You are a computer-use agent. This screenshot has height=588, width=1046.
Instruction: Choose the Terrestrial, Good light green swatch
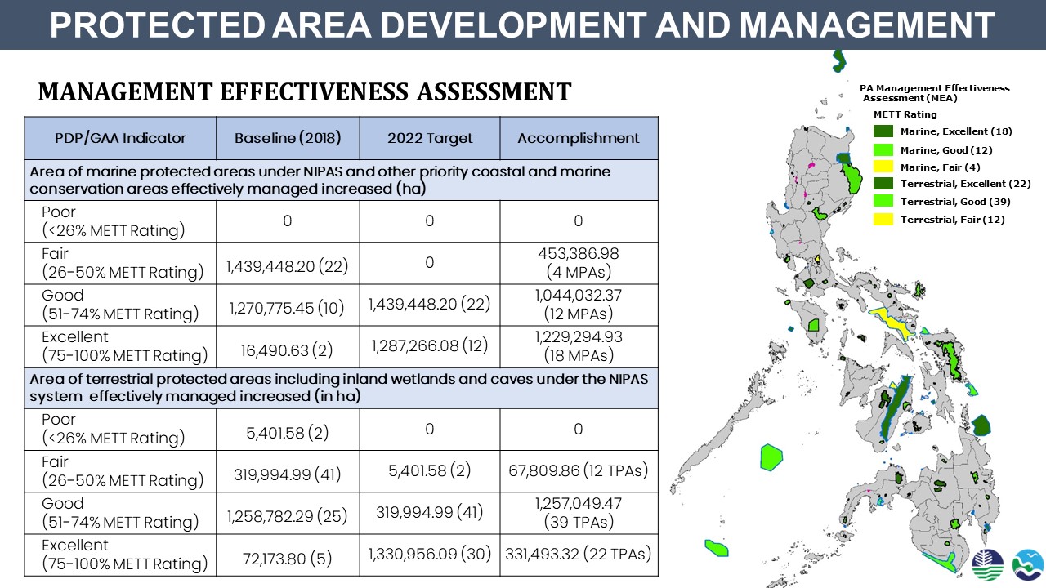883,201
